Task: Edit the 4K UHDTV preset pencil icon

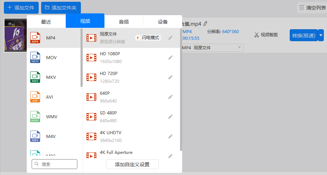Action: click(x=171, y=136)
